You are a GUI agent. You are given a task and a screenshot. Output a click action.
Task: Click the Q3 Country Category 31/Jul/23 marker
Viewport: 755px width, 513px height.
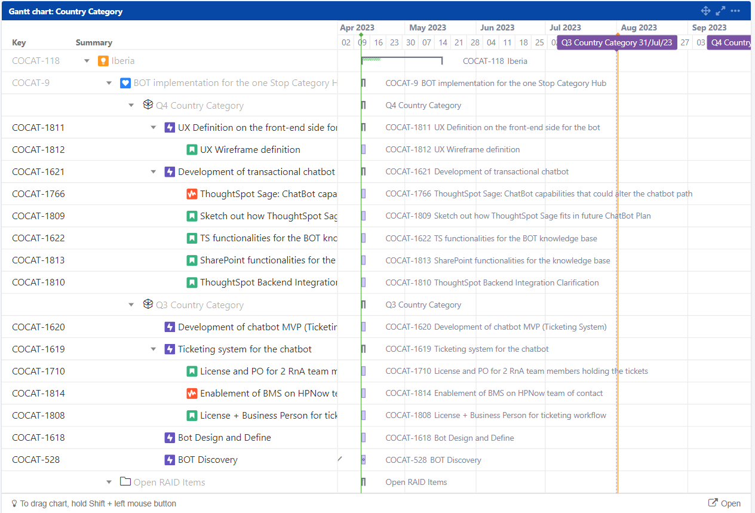click(x=617, y=42)
